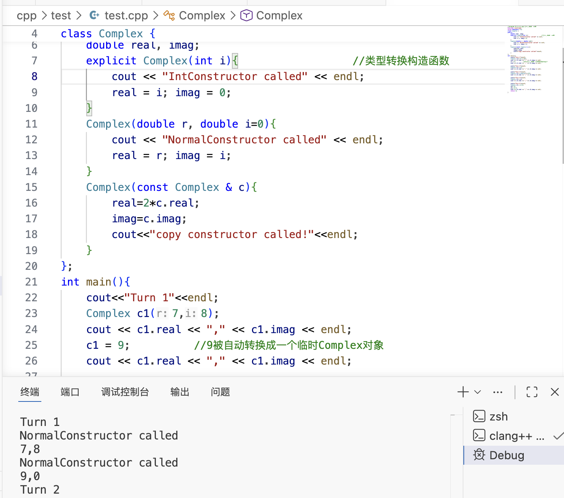Expand the test folder breadcrumb chevron
Image resolution: width=564 pixels, height=498 pixels.
pyautogui.click(x=78, y=15)
